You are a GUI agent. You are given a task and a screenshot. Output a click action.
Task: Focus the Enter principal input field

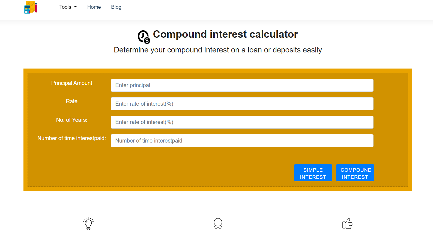point(242,85)
